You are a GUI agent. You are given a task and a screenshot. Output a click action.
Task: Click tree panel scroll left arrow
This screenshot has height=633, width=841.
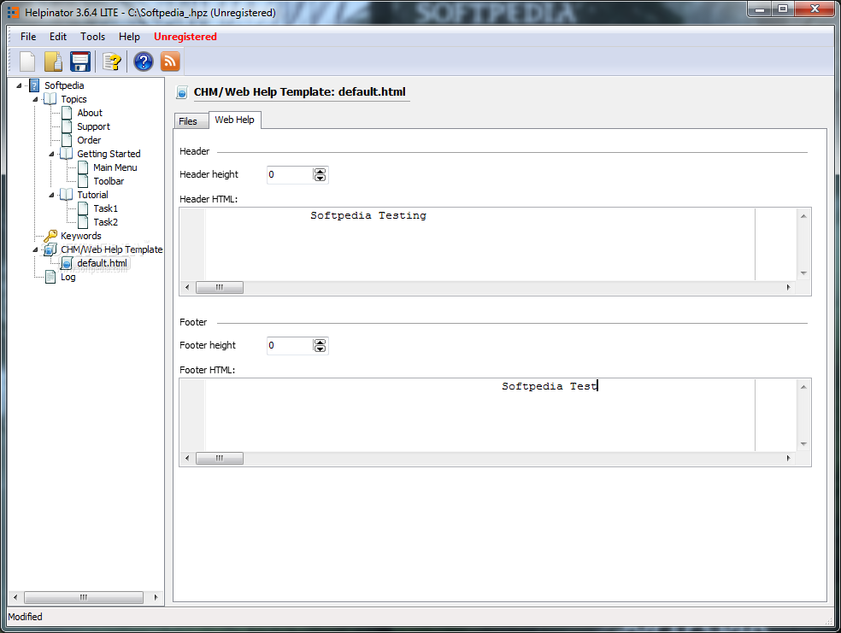(15, 597)
